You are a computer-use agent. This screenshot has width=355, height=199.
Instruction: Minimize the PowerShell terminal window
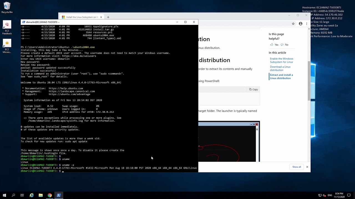177,22
